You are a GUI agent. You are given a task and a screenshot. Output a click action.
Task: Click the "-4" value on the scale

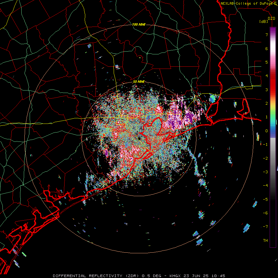pos(265,186)
